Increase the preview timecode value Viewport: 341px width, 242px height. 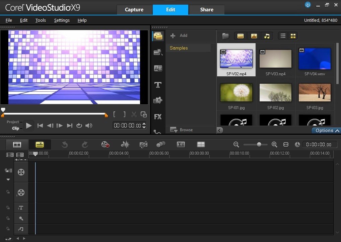tap(144, 124)
